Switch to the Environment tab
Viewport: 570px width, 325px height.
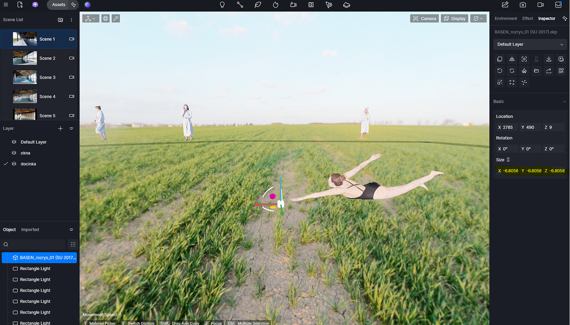coord(506,19)
